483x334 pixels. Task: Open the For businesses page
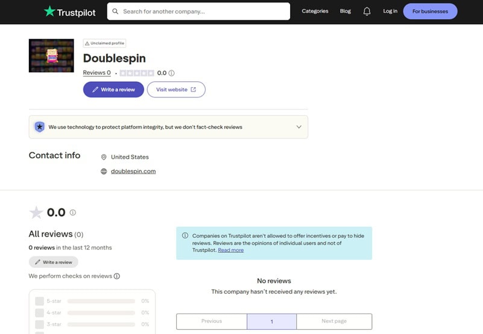click(x=430, y=11)
